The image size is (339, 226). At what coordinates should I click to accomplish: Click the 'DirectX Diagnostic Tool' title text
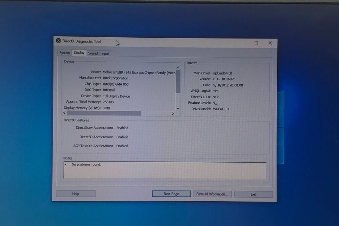tap(81, 41)
